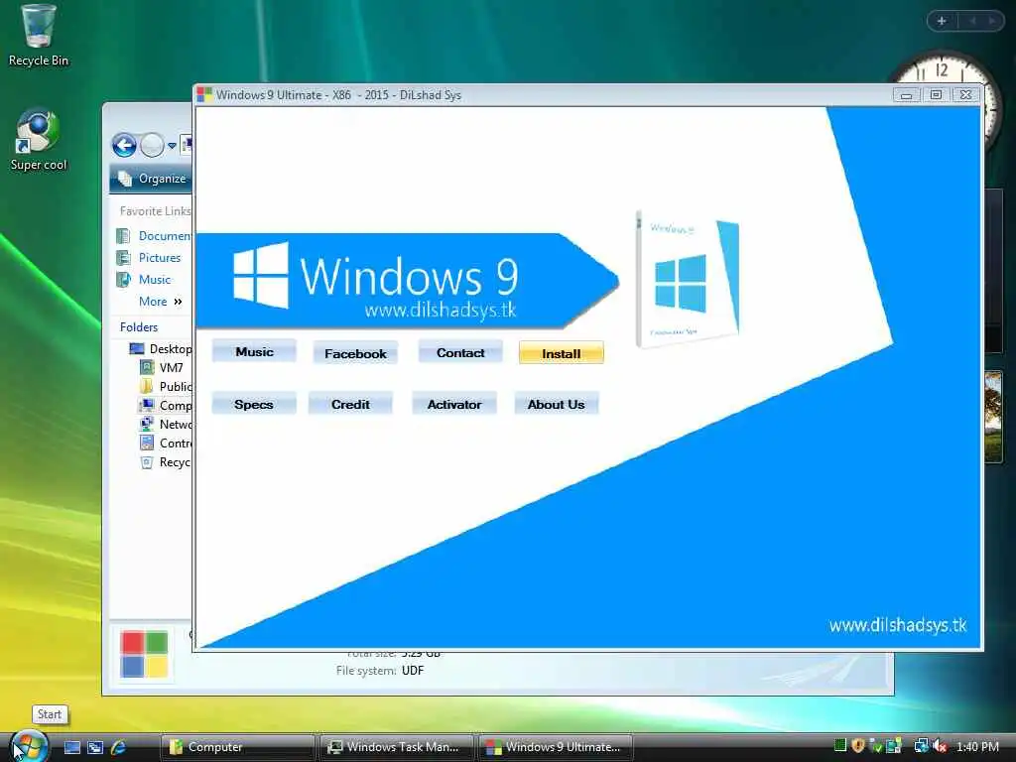
Task: Click the sidebar add gadget plus button
Action: tap(942, 21)
